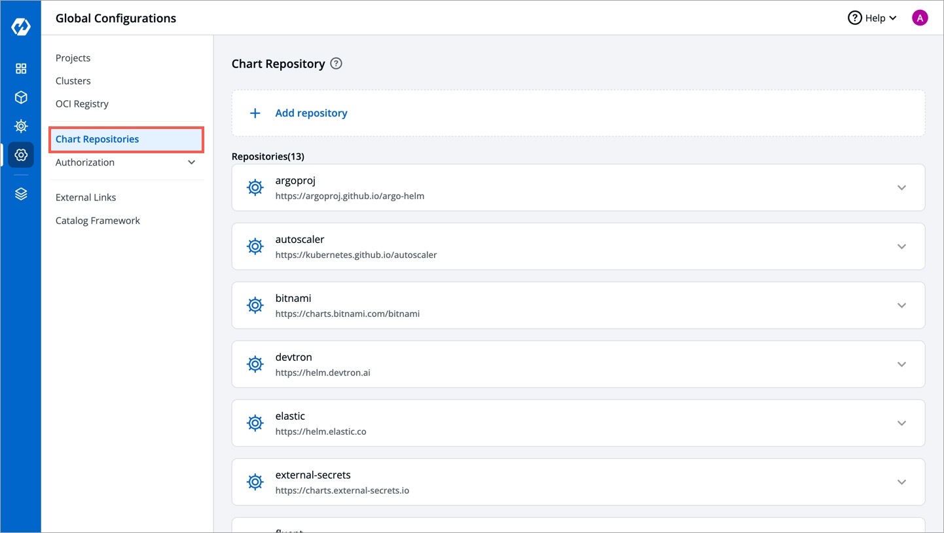Click the help icon beside Chart Repository
The height and width of the screenshot is (533, 944).
336,64
